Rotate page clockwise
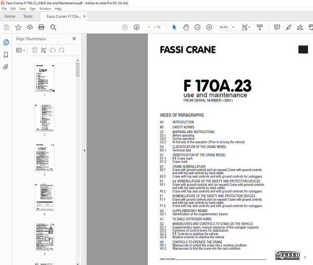313x265 pixels. coord(62,50)
